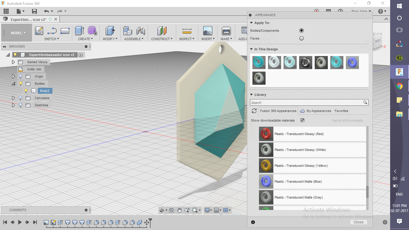Toggle visibility bulb of Sketches folder
The width and height of the screenshot is (409, 230).
(21, 105)
